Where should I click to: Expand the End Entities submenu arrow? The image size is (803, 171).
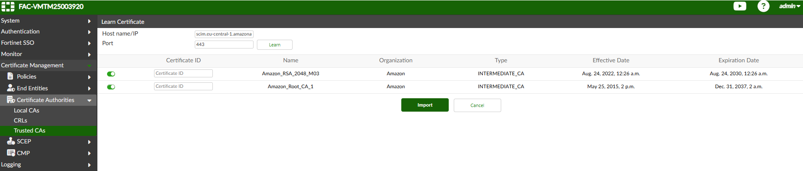pos(89,89)
